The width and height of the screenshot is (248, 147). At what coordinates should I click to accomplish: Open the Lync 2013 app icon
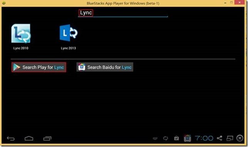[69, 33]
